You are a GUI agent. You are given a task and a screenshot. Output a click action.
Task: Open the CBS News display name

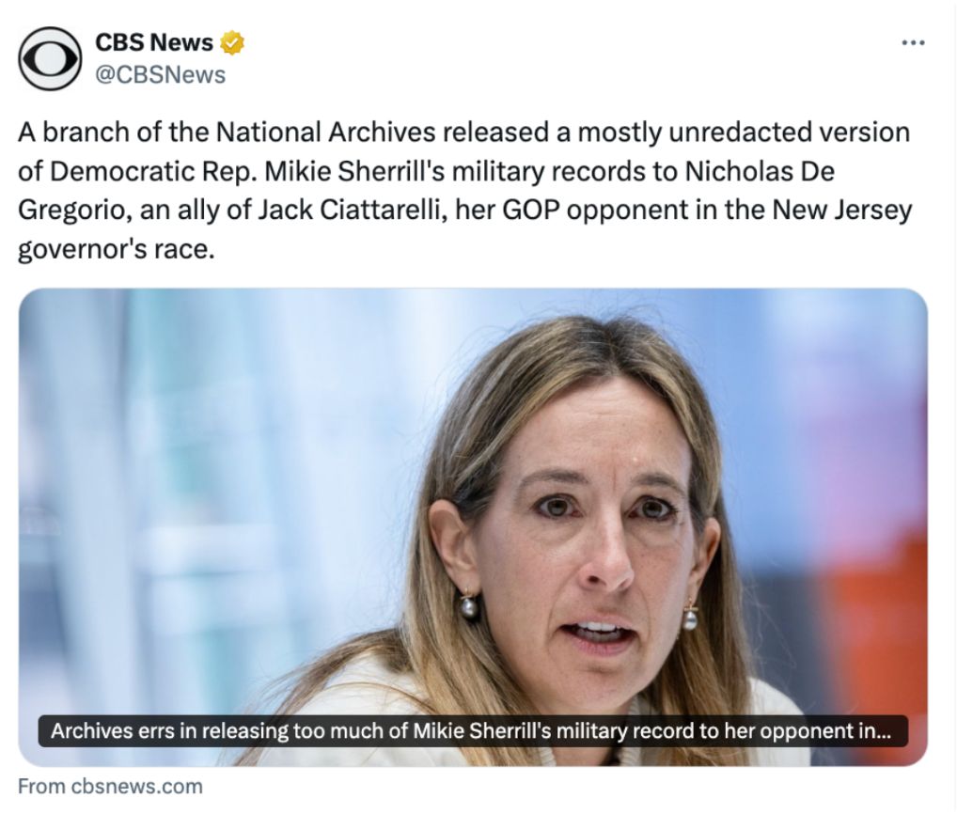click(x=154, y=42)
